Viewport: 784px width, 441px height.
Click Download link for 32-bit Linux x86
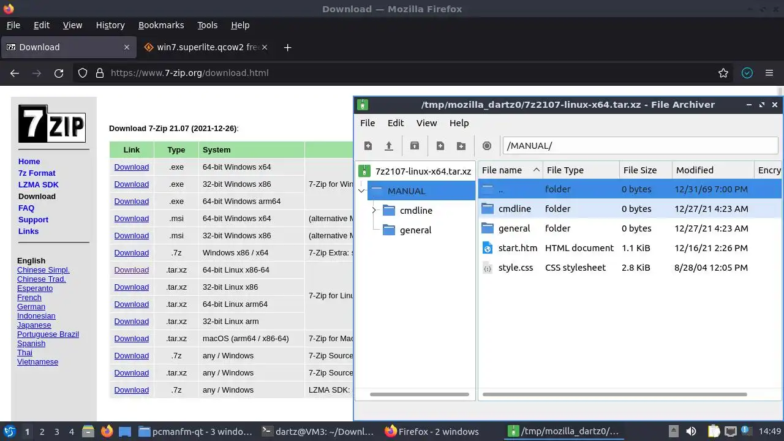pos(131,287)
